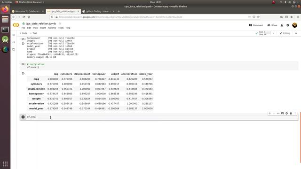301x169 pixels.
Task: Open the Files sidebar panel
Action: tap(14, 49)
